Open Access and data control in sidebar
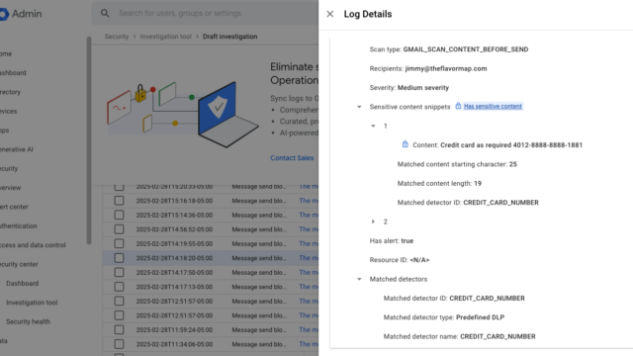633x356 pixels. click(x=33, y=245)
